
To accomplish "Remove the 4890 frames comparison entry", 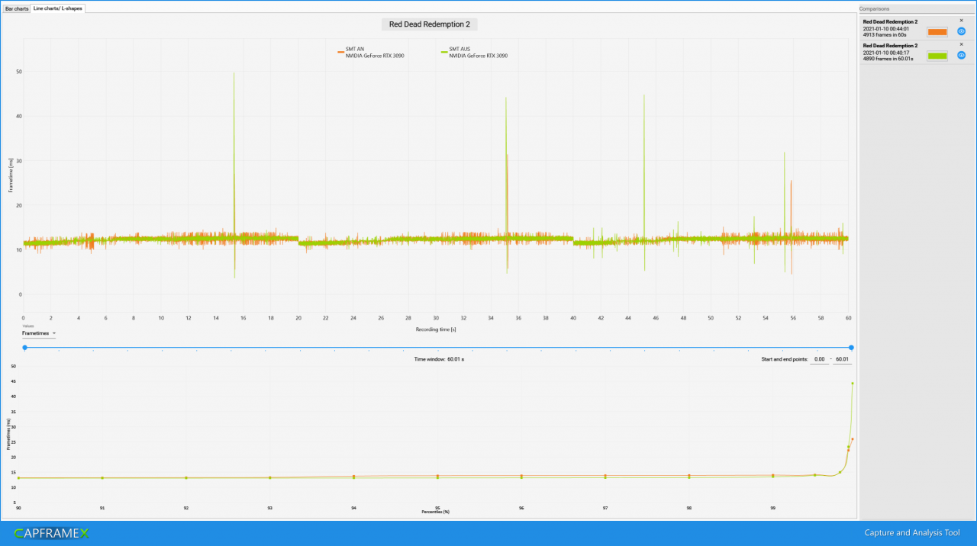I will [x=961, y=44].
